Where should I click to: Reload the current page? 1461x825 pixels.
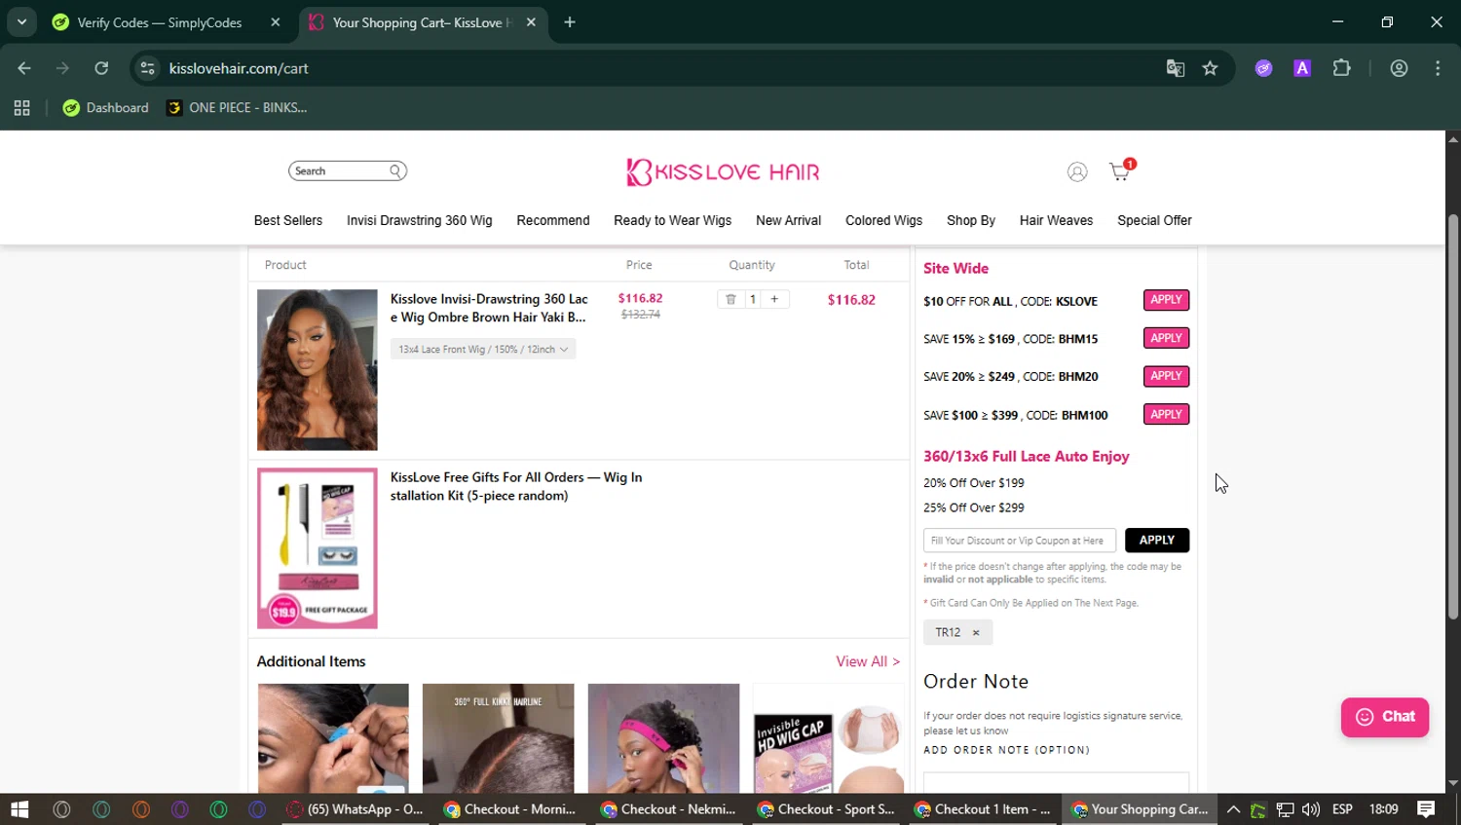101,68
